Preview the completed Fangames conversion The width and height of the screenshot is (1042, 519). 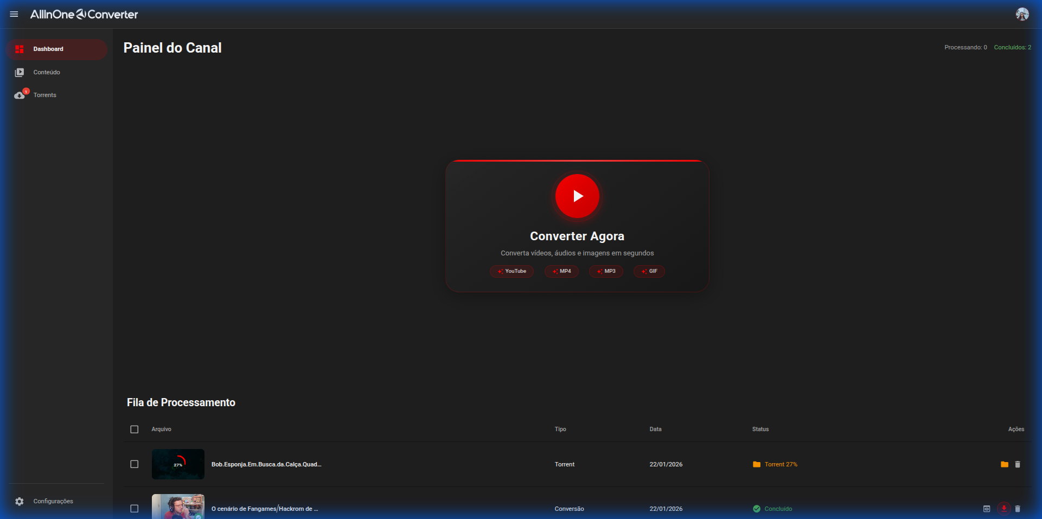[x=987, y=509]
